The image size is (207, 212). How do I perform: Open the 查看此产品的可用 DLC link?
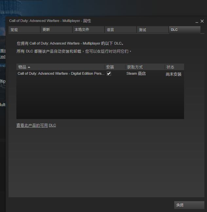(x=36, y=125)
